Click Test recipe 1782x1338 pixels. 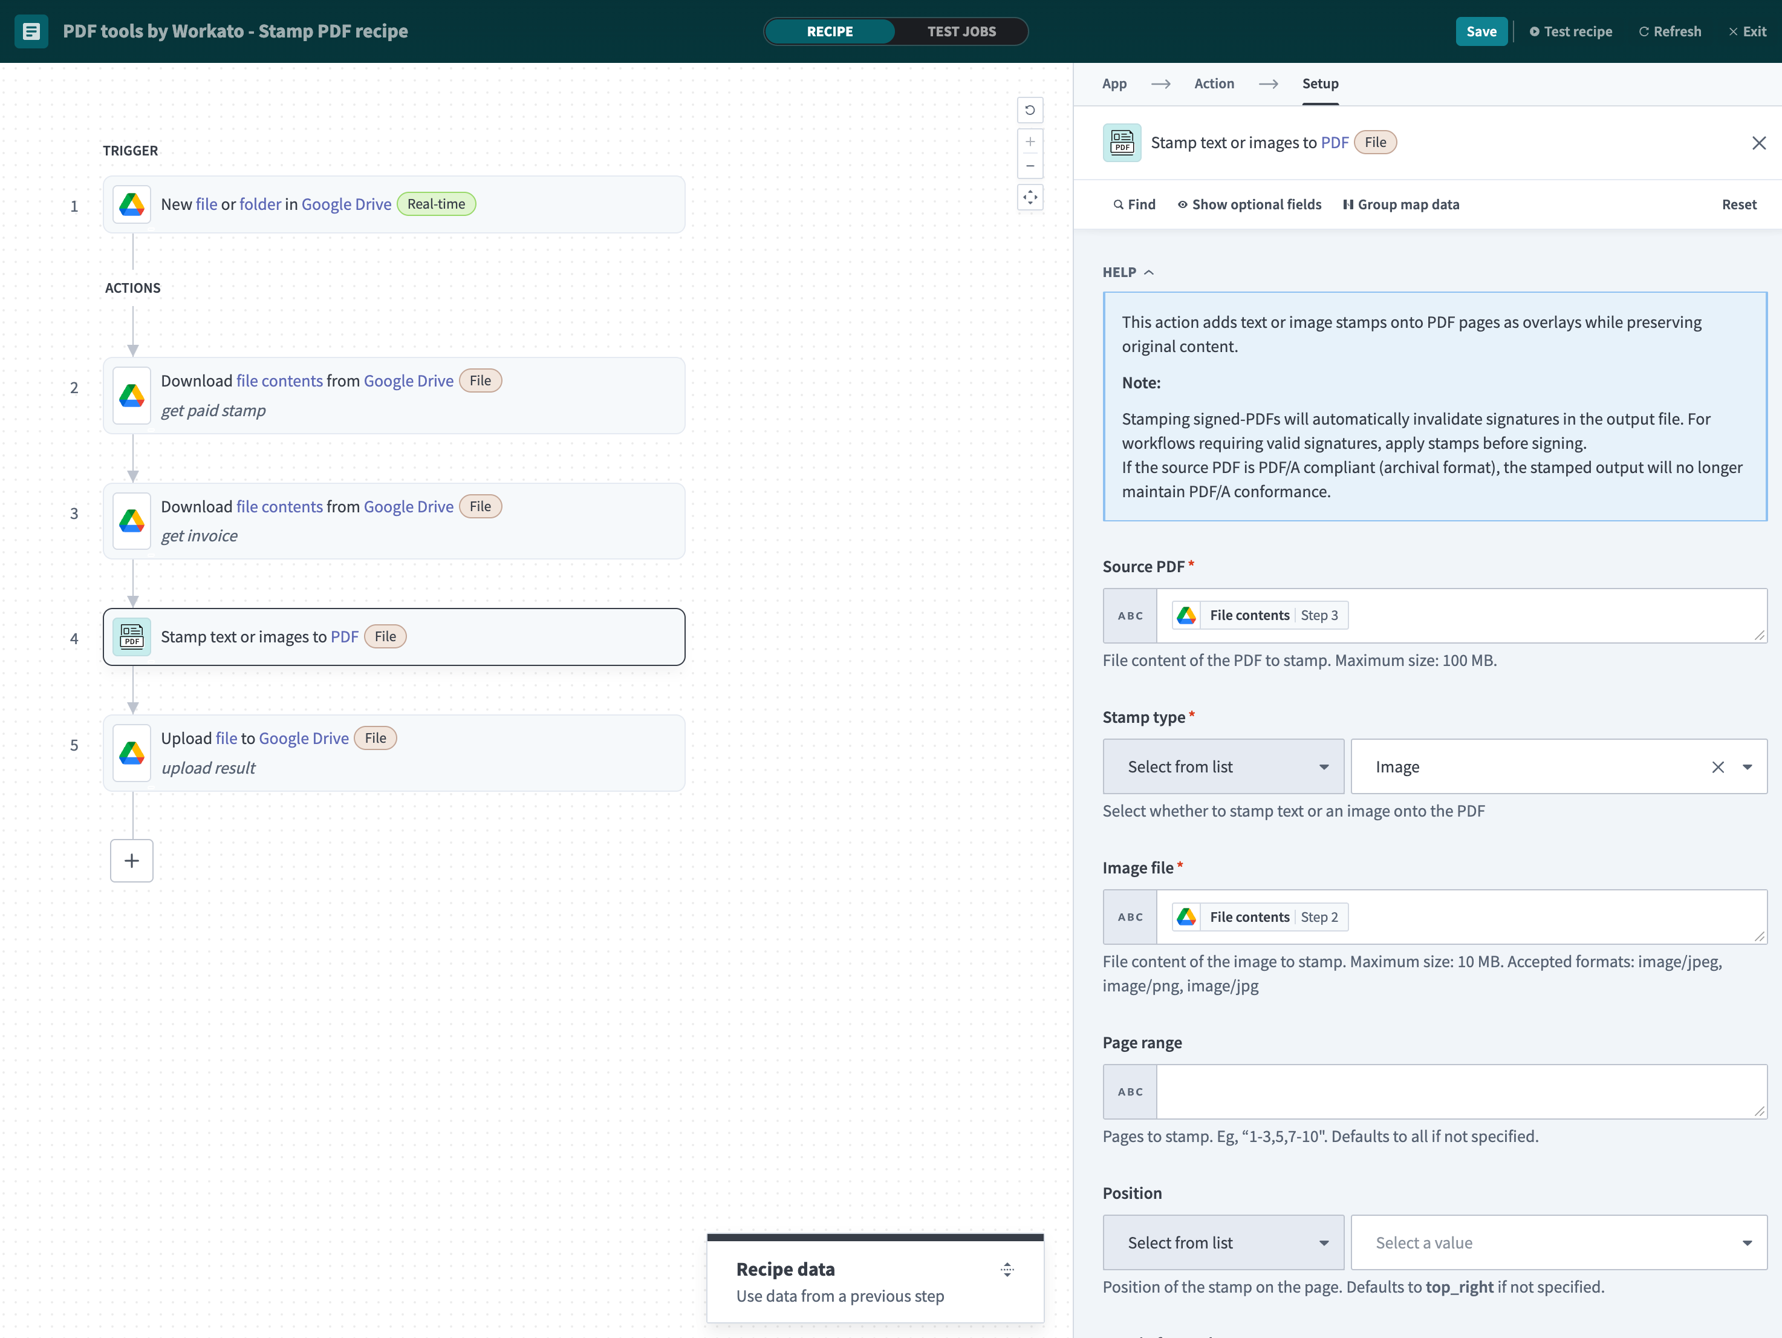[1570, 31]
